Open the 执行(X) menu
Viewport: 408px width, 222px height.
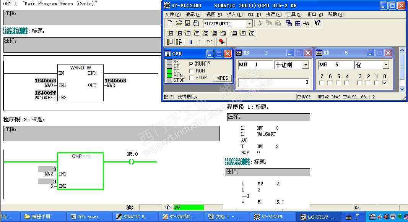274,14
